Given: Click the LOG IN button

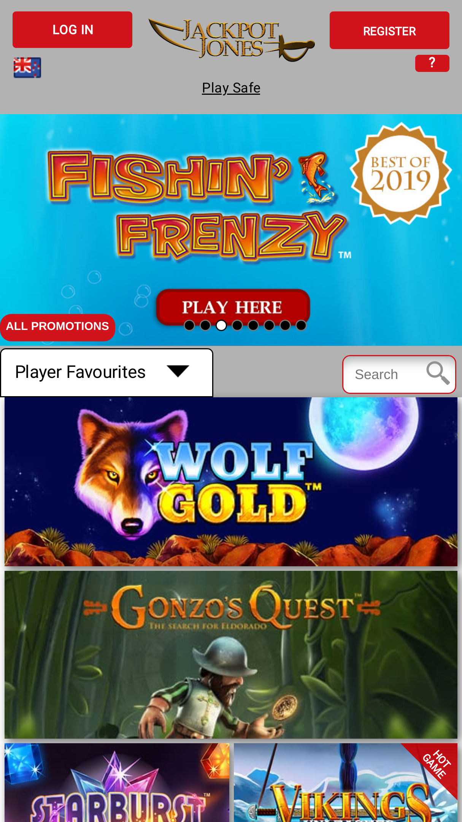Looking at the screenshot, I should (x=72, y=30).
